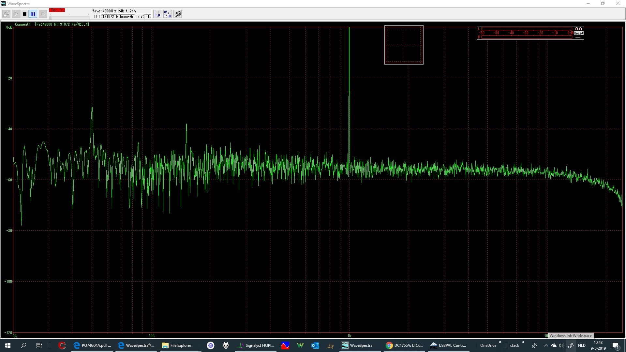The height and width of the screenshot is (352, 626).
Task: Click the Comment1 label above the graph
Action: click(22, 24)
